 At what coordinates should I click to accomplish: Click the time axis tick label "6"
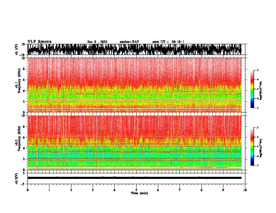(158, 190)
